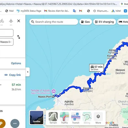Open the Temple of Apollo marker
This screenshot has width=128, height=128.
[53, 91]
